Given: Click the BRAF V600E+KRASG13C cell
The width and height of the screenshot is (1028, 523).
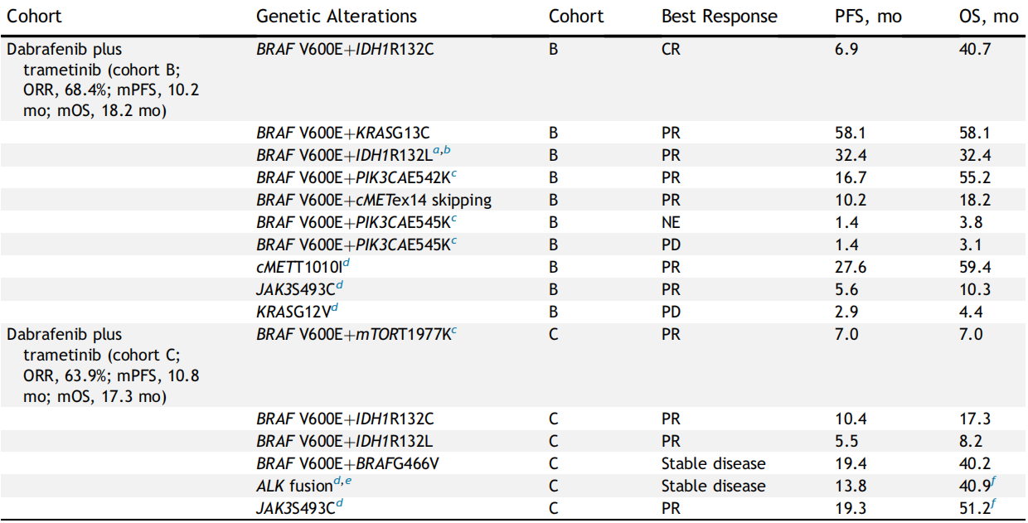Looking at the screenshot, I should [x=343, y=133].
